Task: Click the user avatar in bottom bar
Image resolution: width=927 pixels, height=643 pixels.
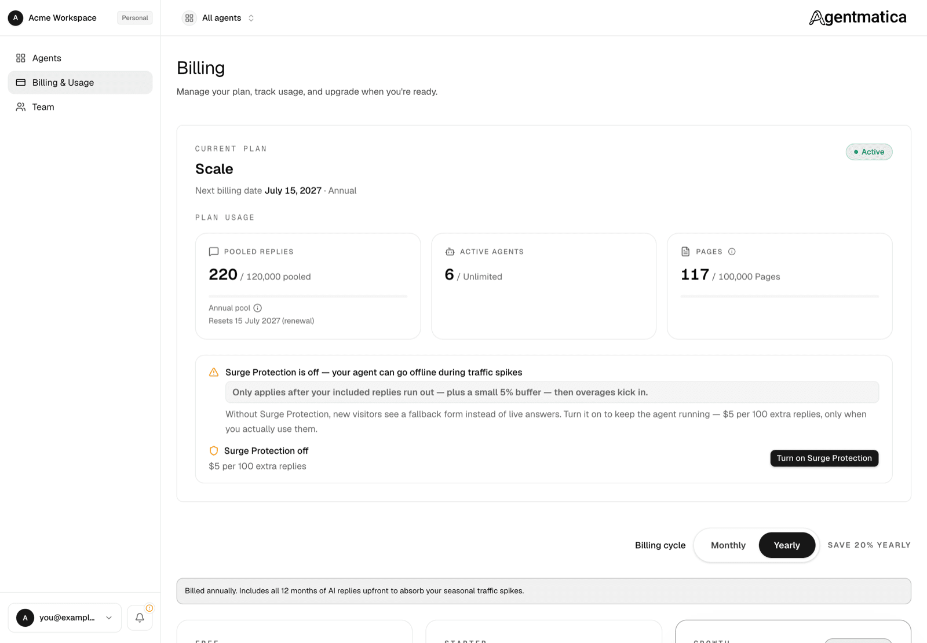Action: pyautogui.click(x=25, y=618)
